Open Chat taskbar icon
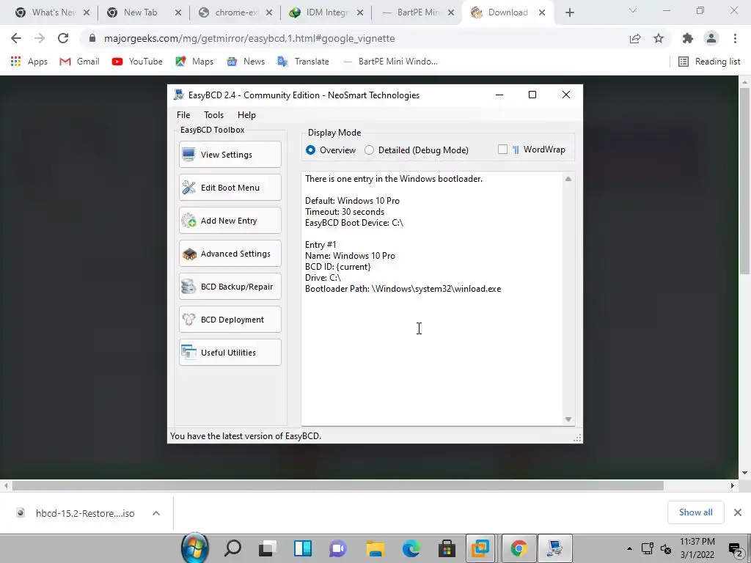The image size is (751, 563). click(337, 548)
